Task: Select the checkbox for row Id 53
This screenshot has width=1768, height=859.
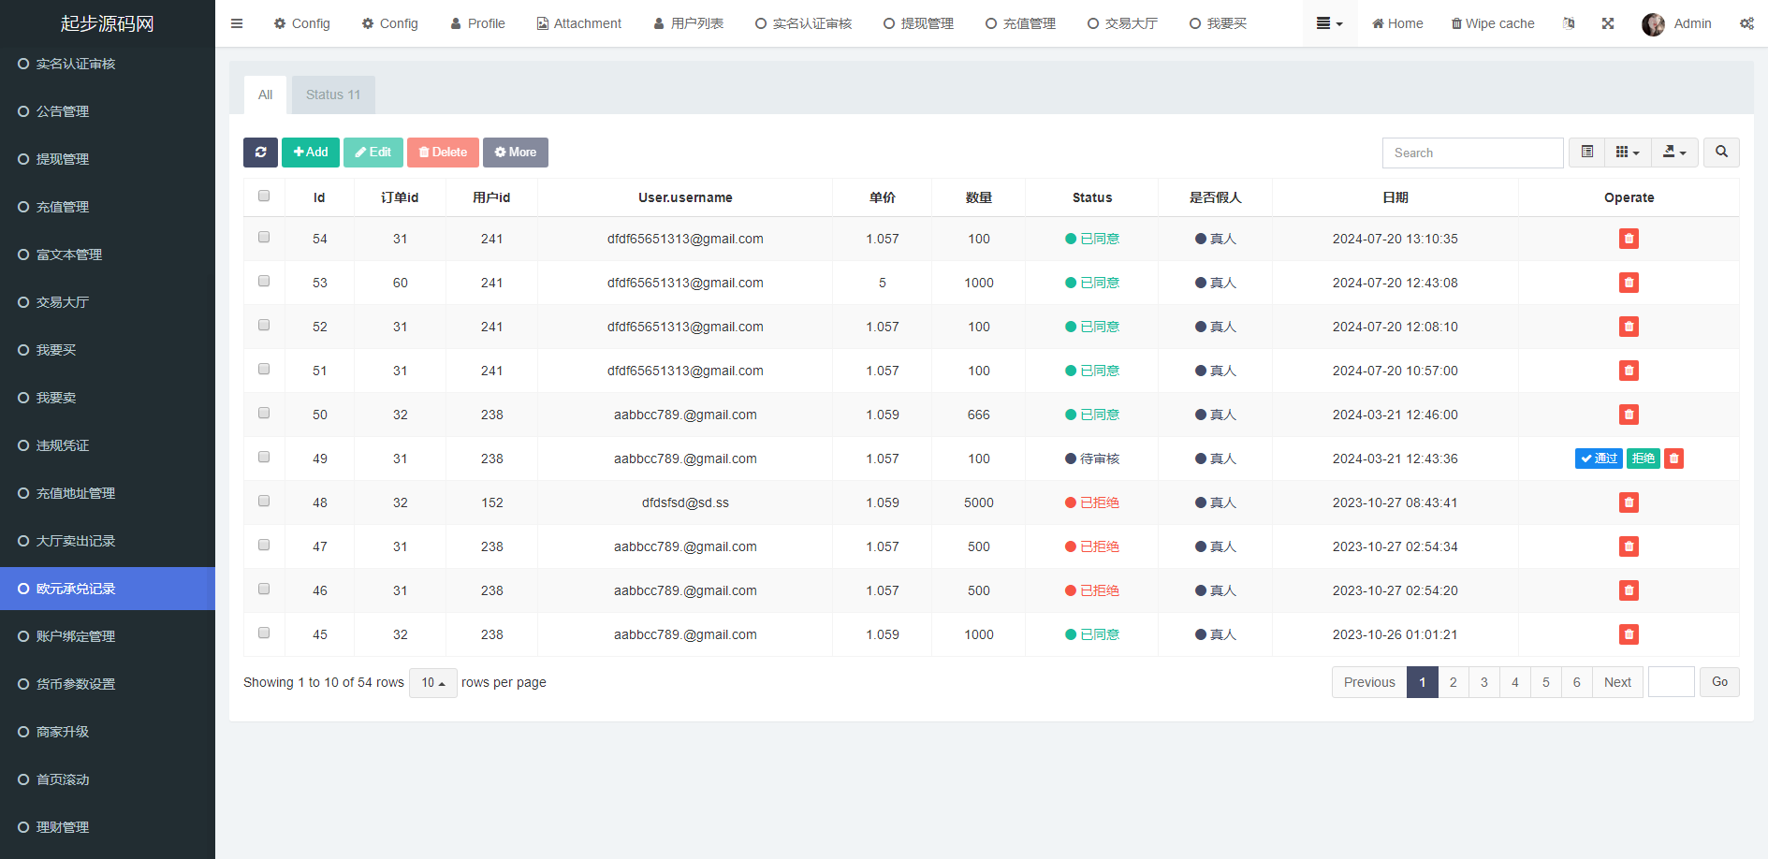Action: coord(264,282)
